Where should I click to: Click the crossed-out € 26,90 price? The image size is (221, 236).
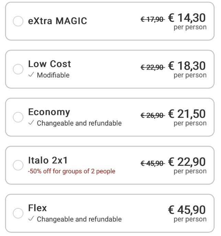coord(152,116)
